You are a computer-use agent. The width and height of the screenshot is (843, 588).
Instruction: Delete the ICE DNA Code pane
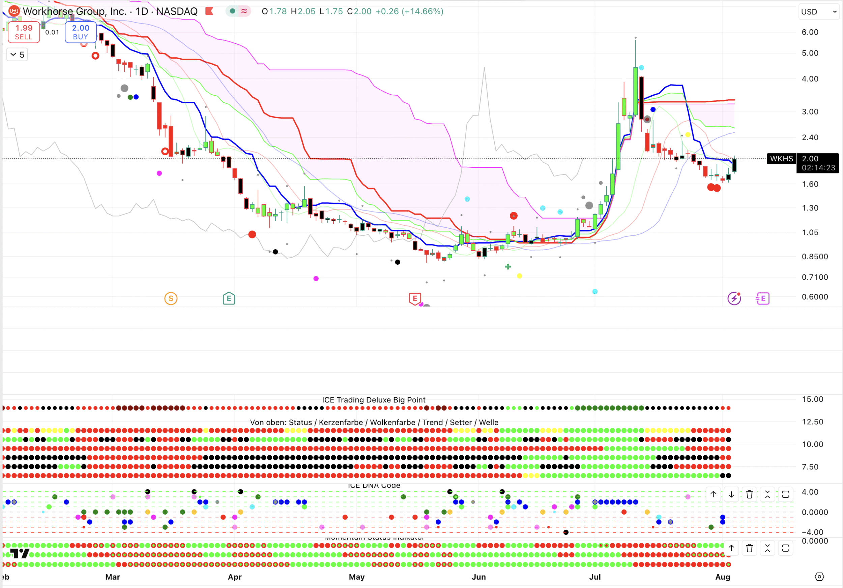tap(749, 494)
